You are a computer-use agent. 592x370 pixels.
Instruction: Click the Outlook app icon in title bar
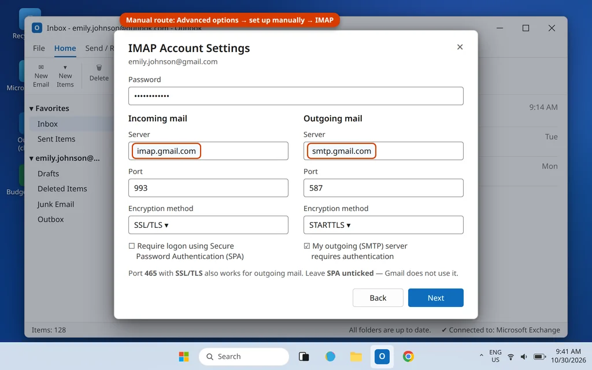point(37,28)
